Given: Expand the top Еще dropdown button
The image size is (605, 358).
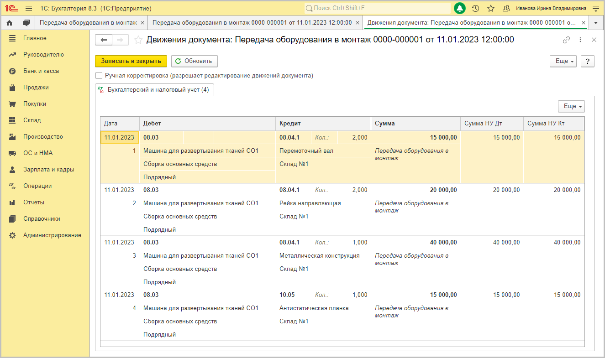Looking at the screenshot, I should click(563, 61).
